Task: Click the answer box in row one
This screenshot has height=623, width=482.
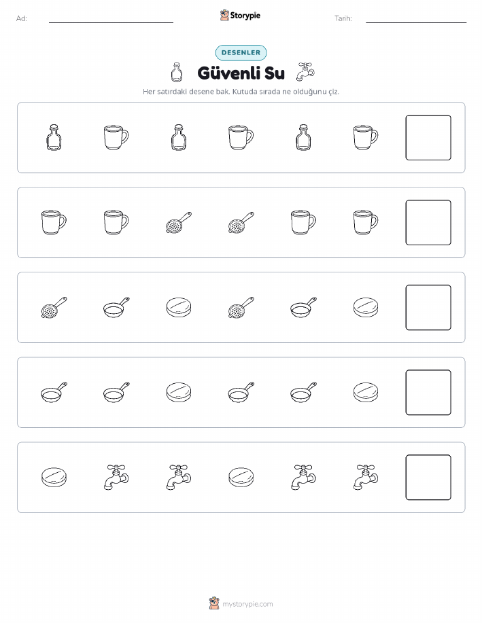Action: [428, 137]
